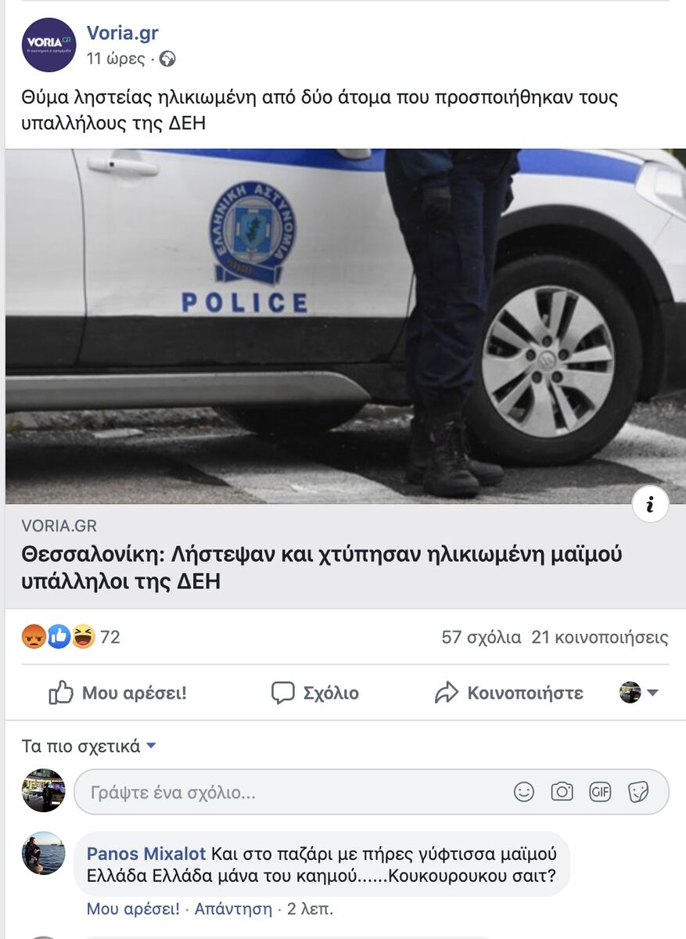Click the laughing reaction emoji icon
This screenshot has height=939, width=686.
pyautogui.click(x=83, y=637)
